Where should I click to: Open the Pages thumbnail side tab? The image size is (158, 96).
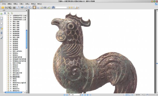coord(2,18)
